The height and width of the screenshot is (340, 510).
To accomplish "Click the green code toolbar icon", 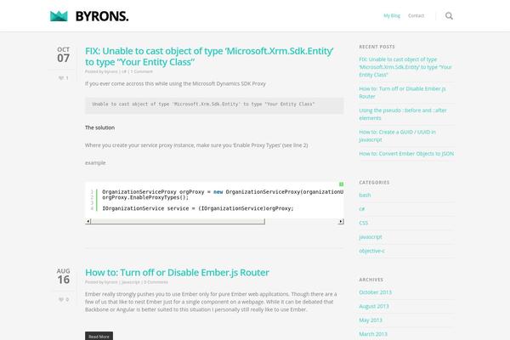I will [x=341, y=184].
